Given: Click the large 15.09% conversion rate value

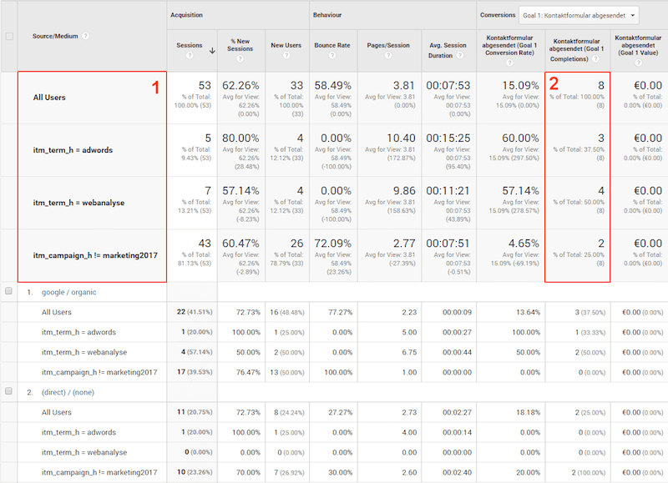Looking at the screenshot, I should coord(520,86).
